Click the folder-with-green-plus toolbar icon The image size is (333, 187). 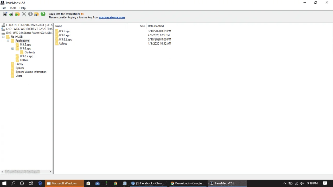point(18,14)
